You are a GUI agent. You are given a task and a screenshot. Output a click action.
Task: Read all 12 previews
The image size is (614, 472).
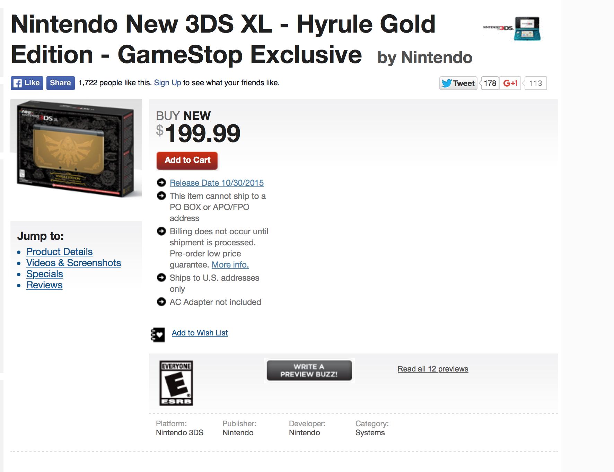(x=433, y=369)
